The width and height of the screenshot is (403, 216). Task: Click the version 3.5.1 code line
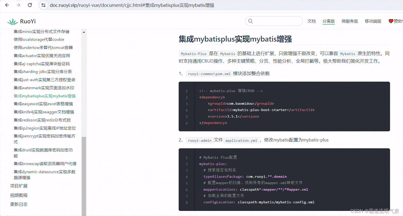[233, 116]
